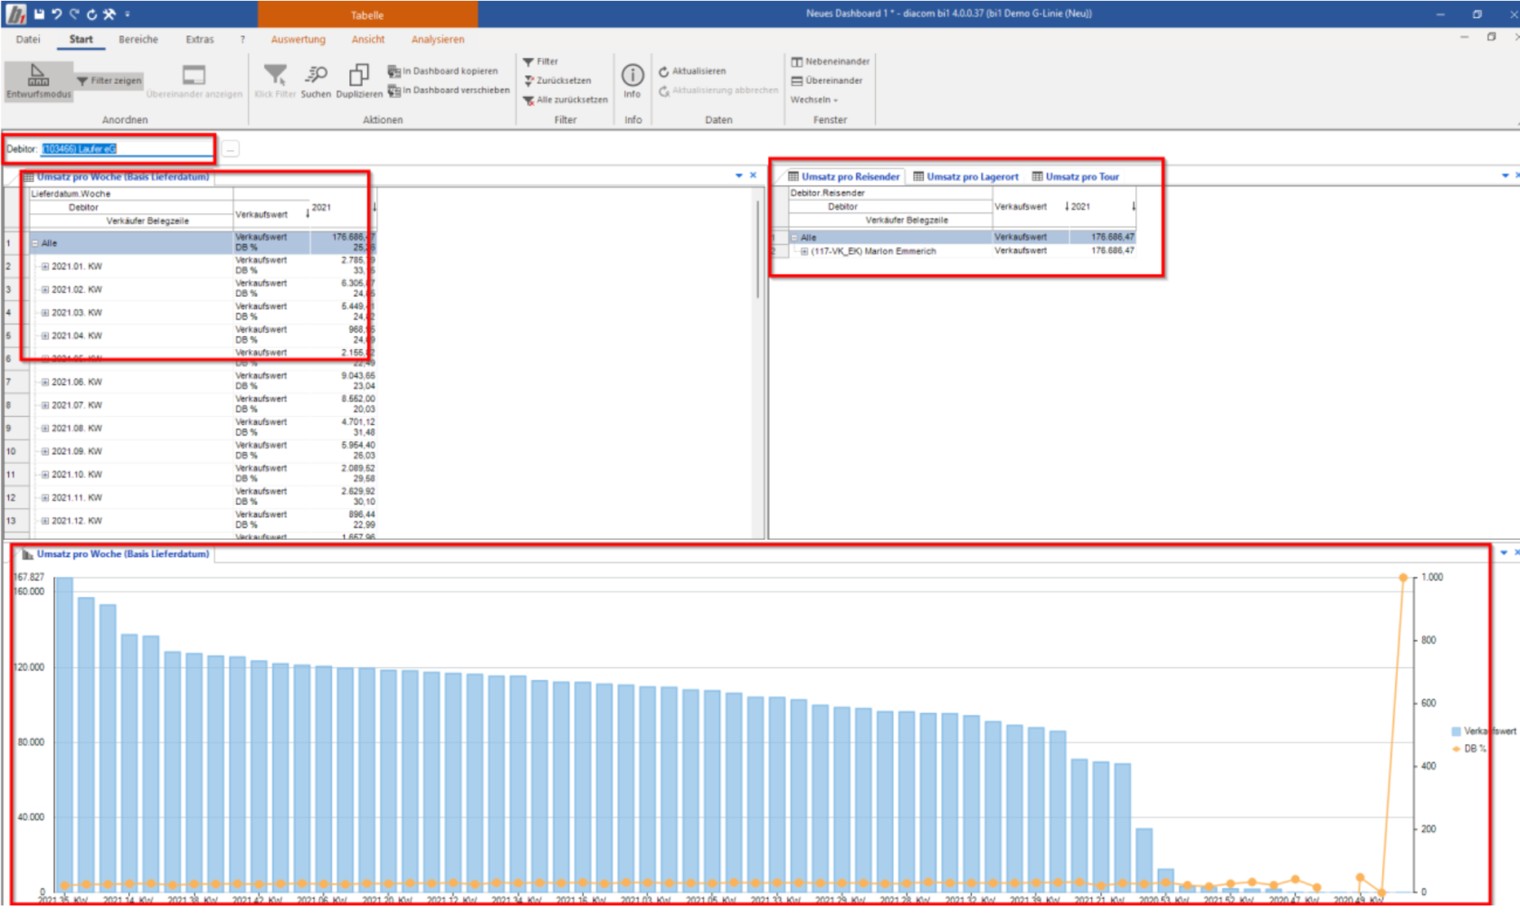Viewport: 1520px width, 916px height.
Task: Open the Auswertung ribbon tab
Action: point(299,39)
